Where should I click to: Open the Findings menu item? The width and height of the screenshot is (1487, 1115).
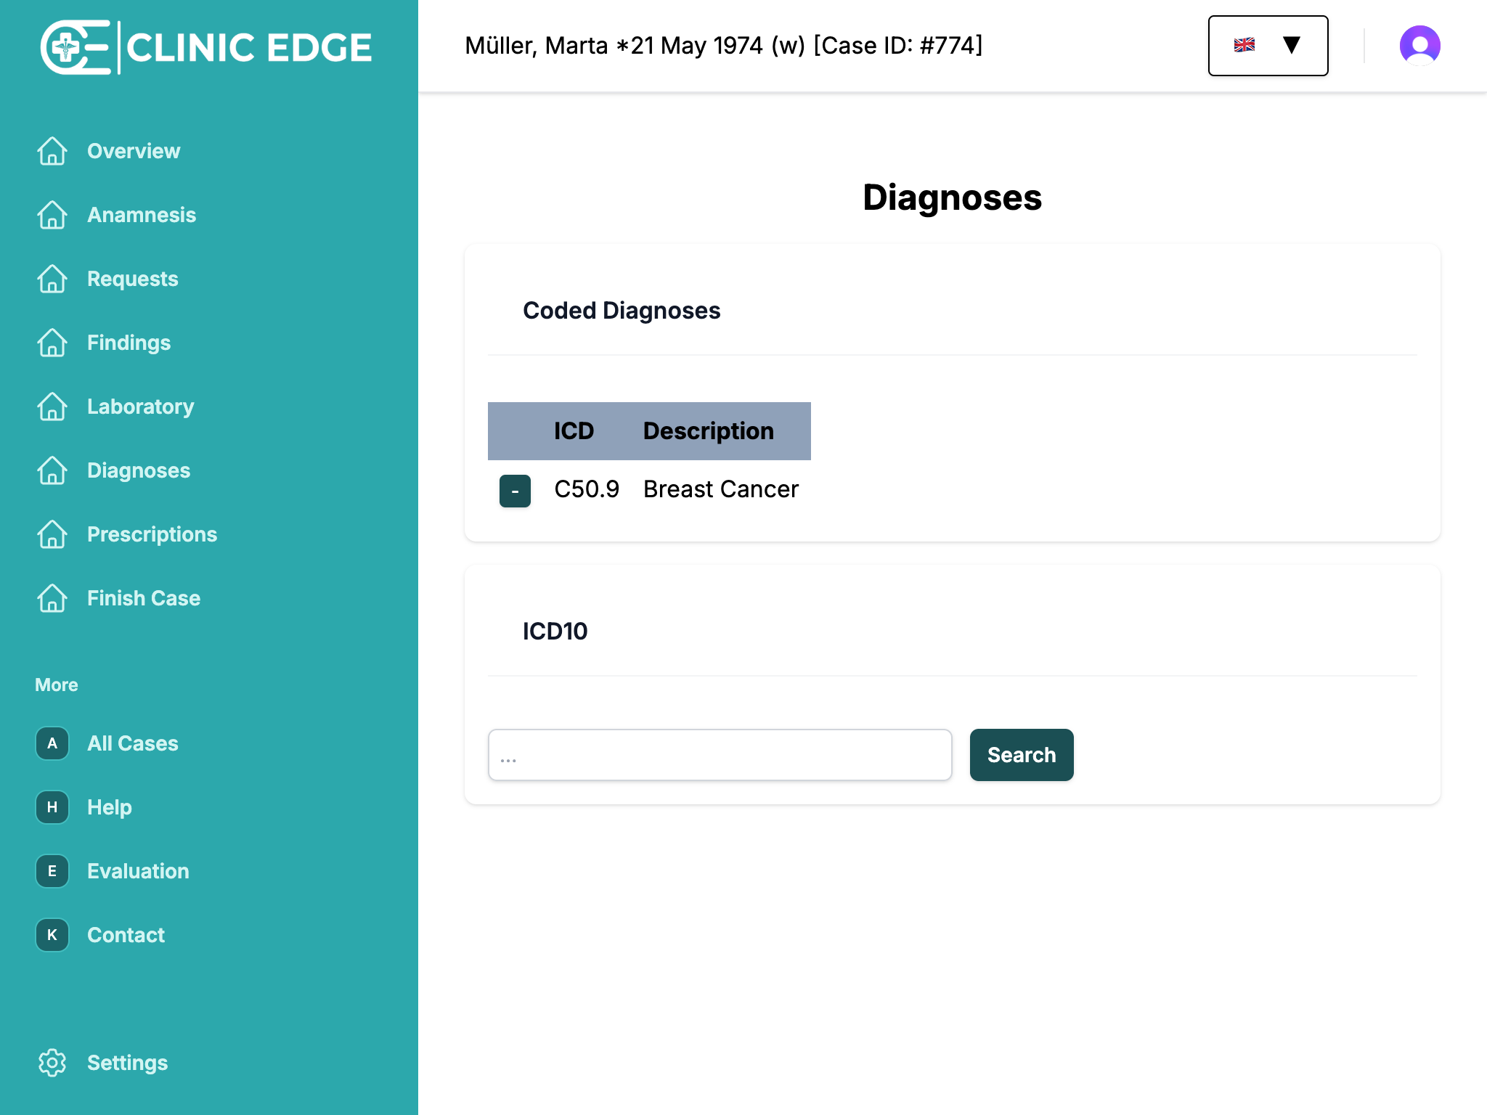pos(129,343)
